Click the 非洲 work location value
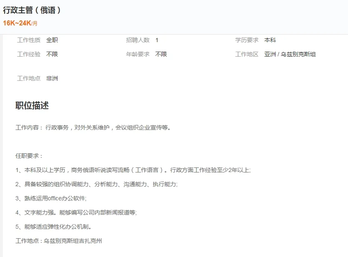Viewport: 348px width, 257px height. pos(52,78)
